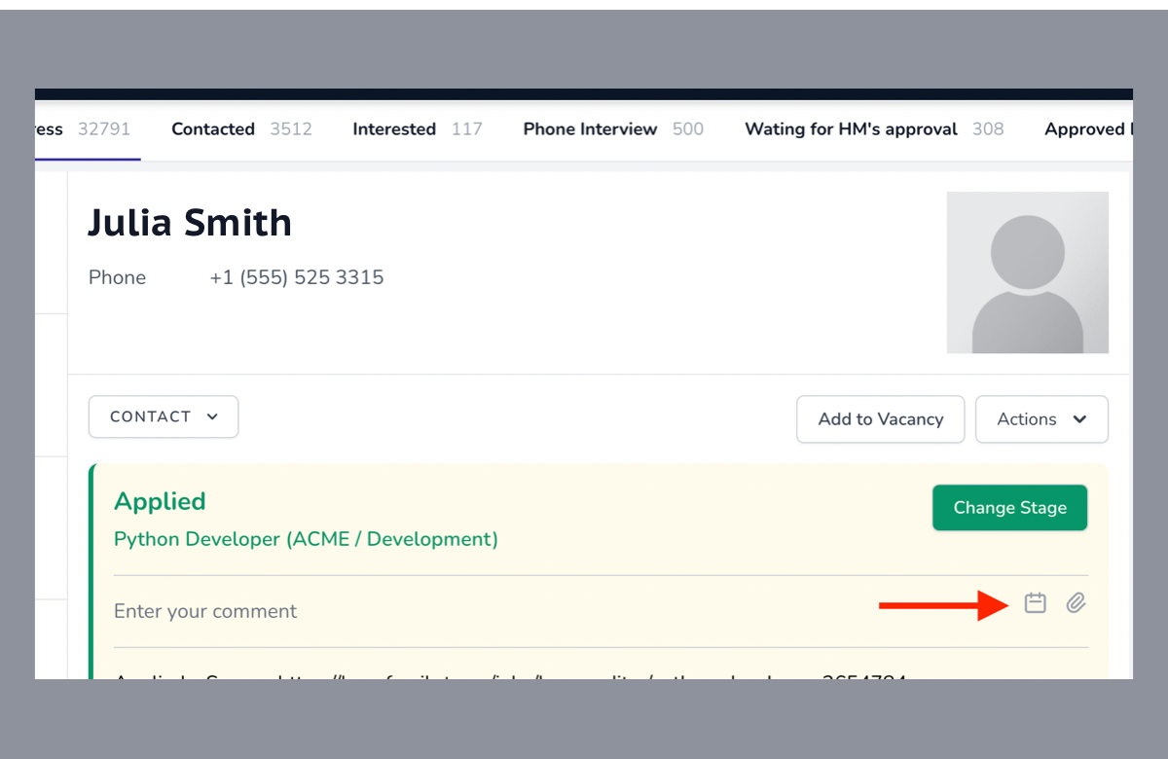
Task: Click the candidate name Julia Smith
Action: tap(190, 223)
